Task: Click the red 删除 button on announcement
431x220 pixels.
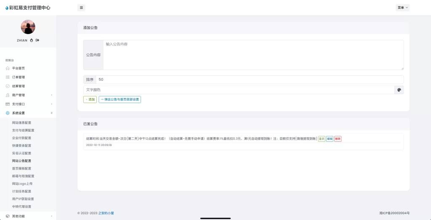Action: [338, 139]
